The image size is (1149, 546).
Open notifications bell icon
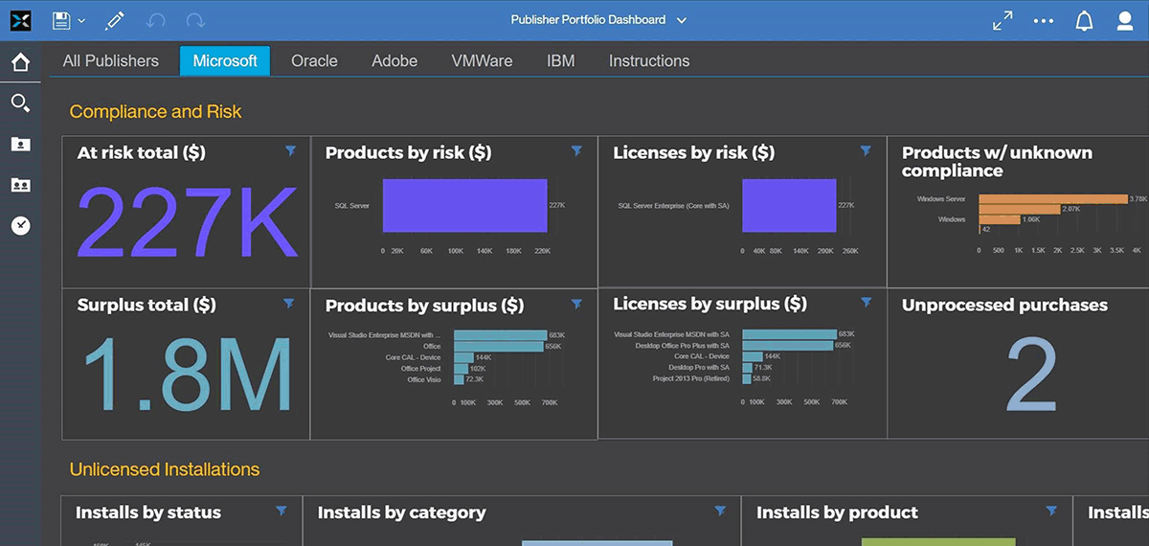1084,21
